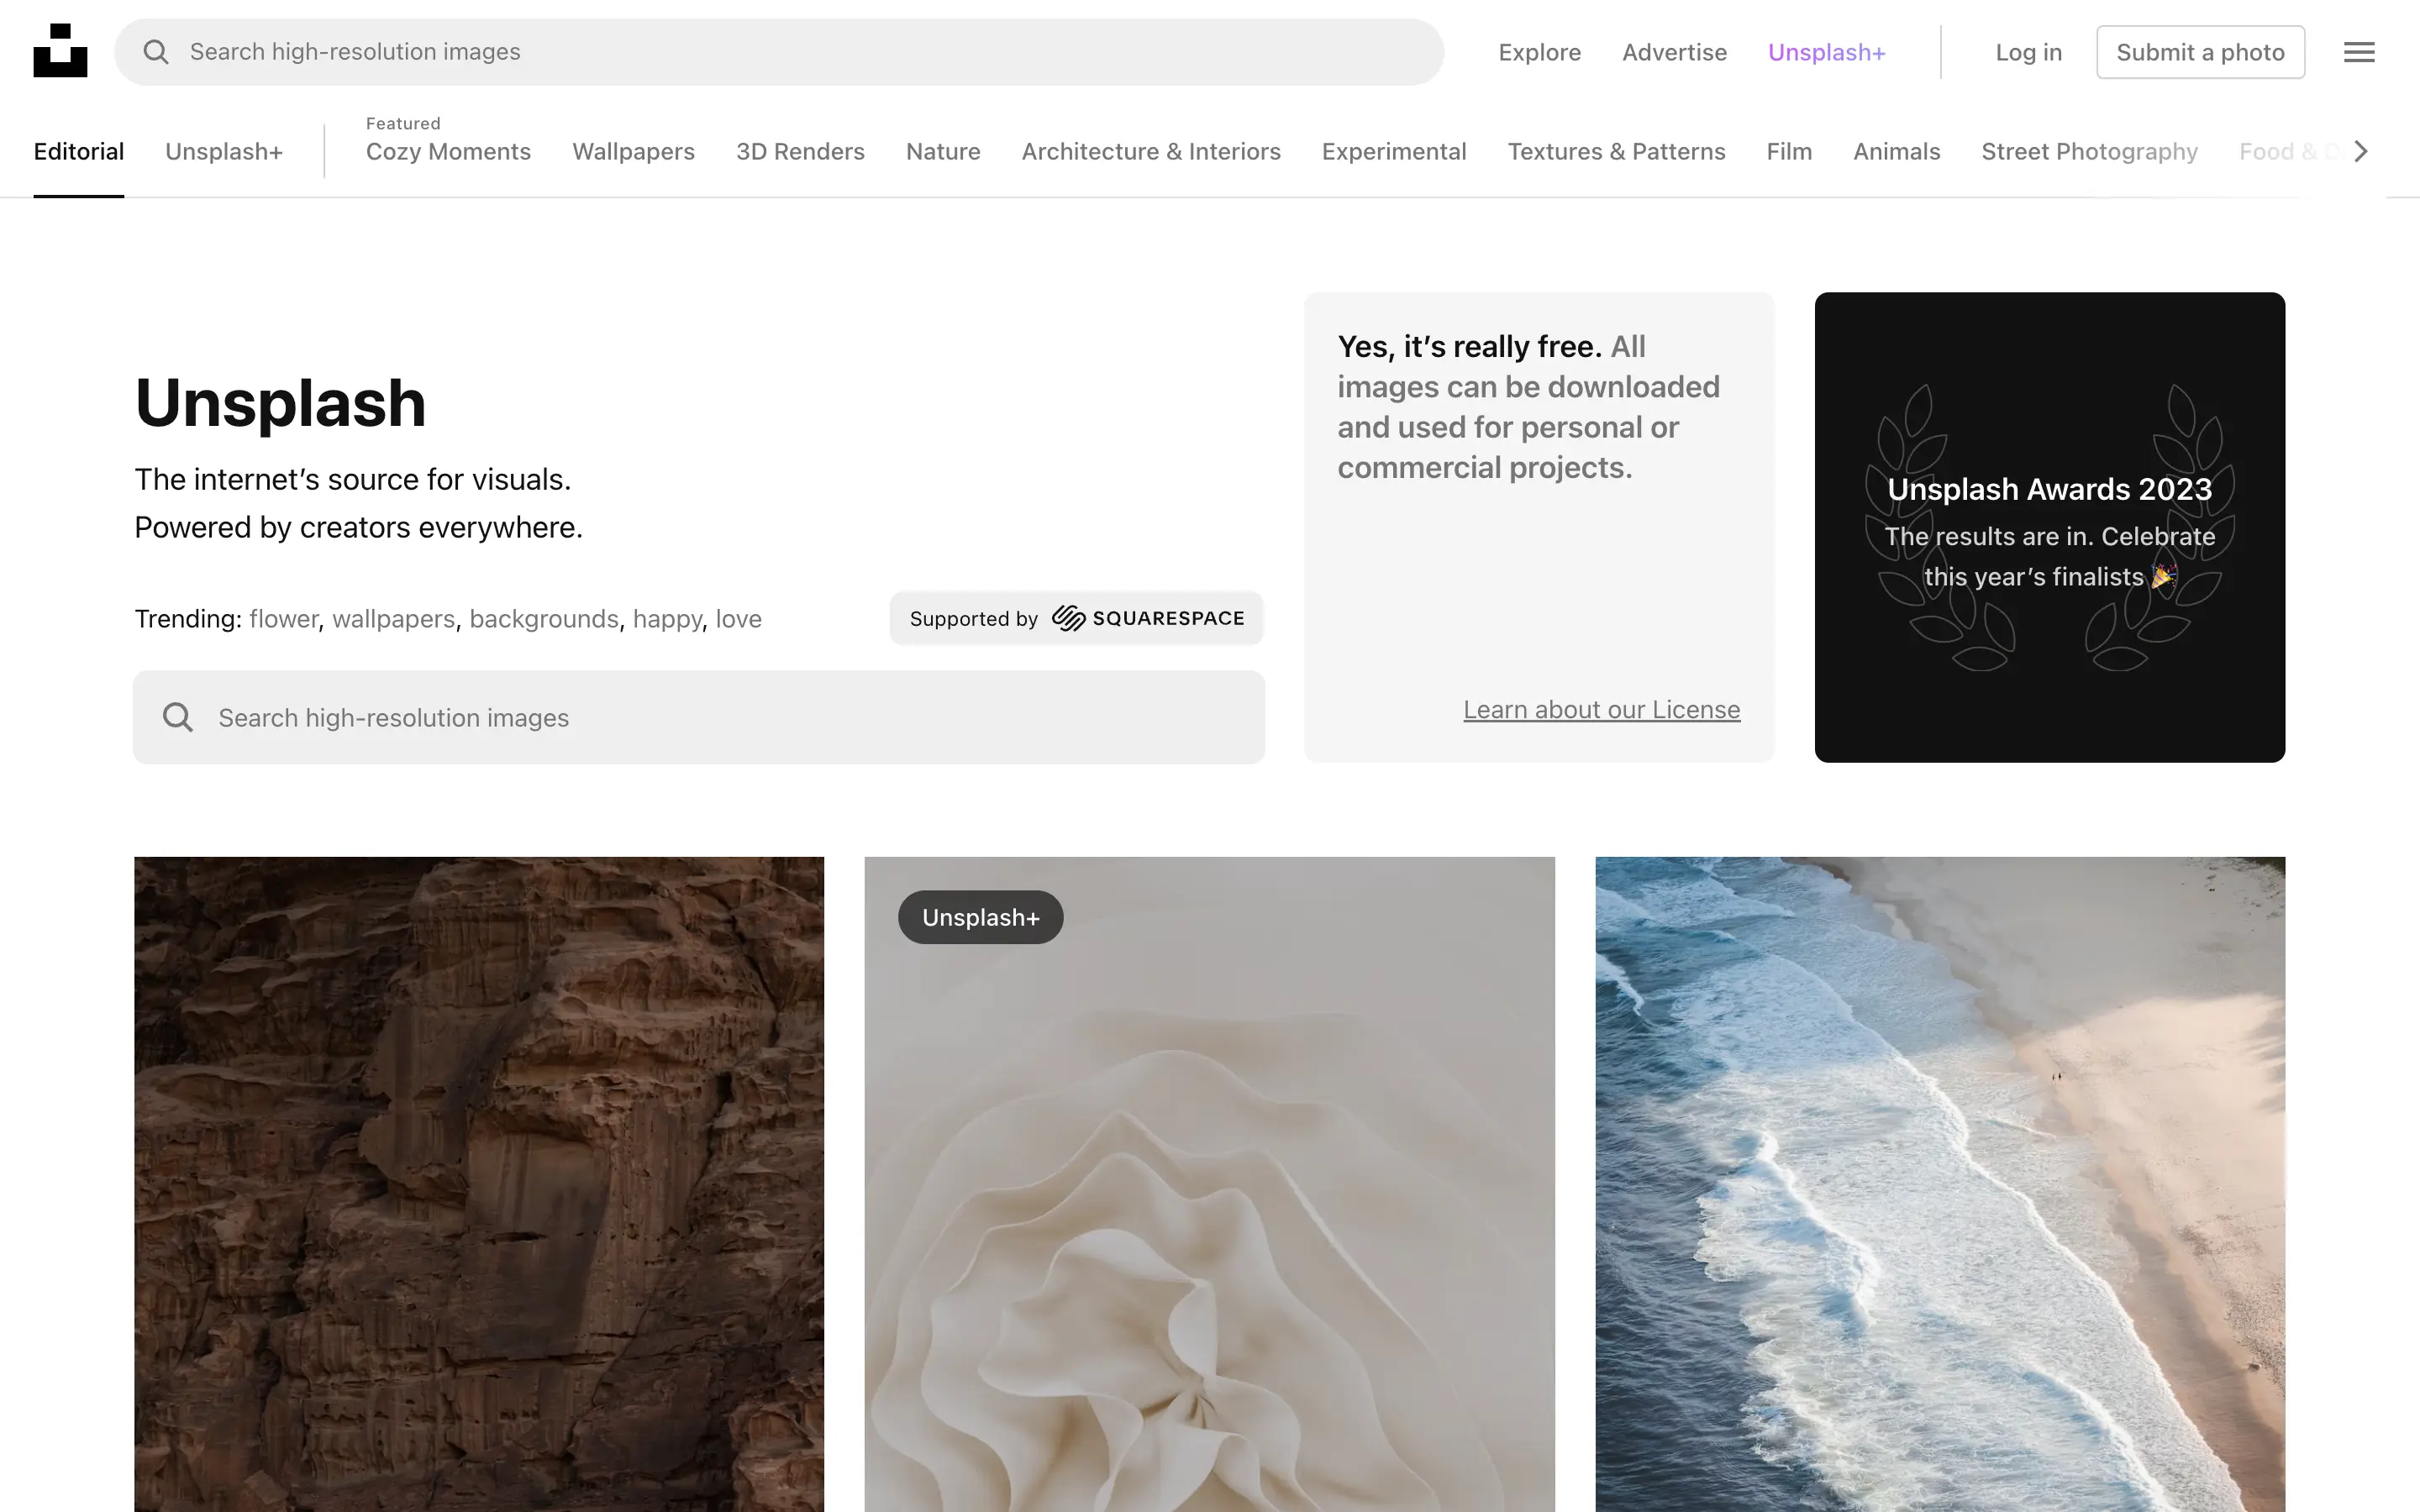The width and height of the screenshot is (2420, 1512).
Task: Open the Cozy Moments featured category
Action: point(448,151)
